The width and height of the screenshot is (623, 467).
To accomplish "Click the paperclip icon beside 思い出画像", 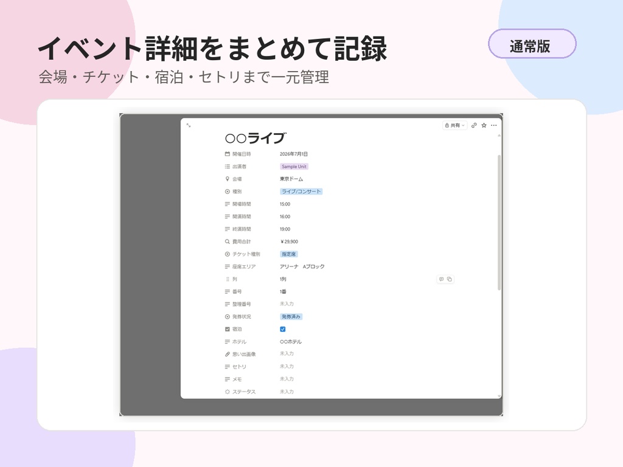I will [228, 354].
